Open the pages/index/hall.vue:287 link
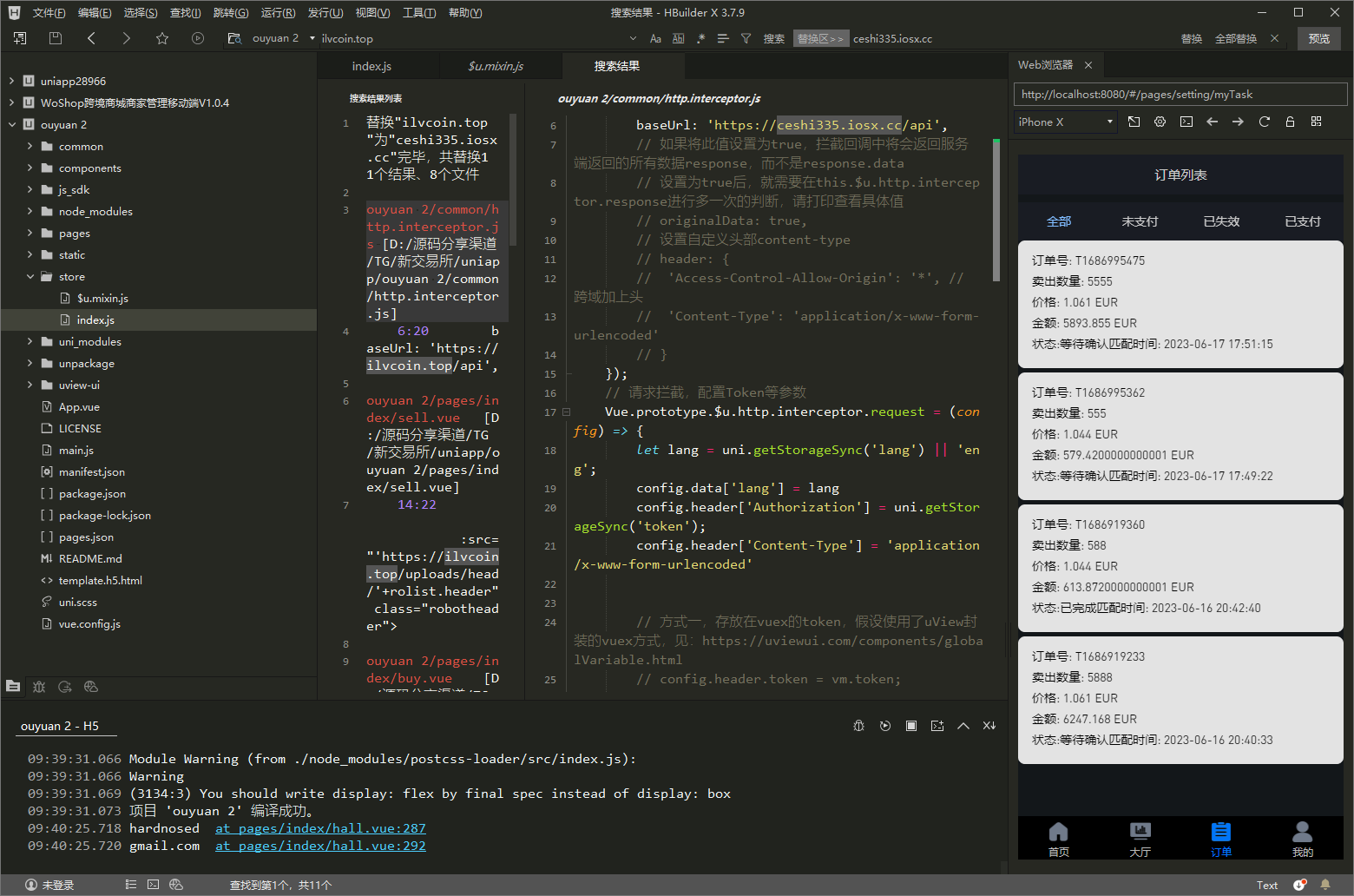This screenshot has width=1354, height=896. point(320,828)
